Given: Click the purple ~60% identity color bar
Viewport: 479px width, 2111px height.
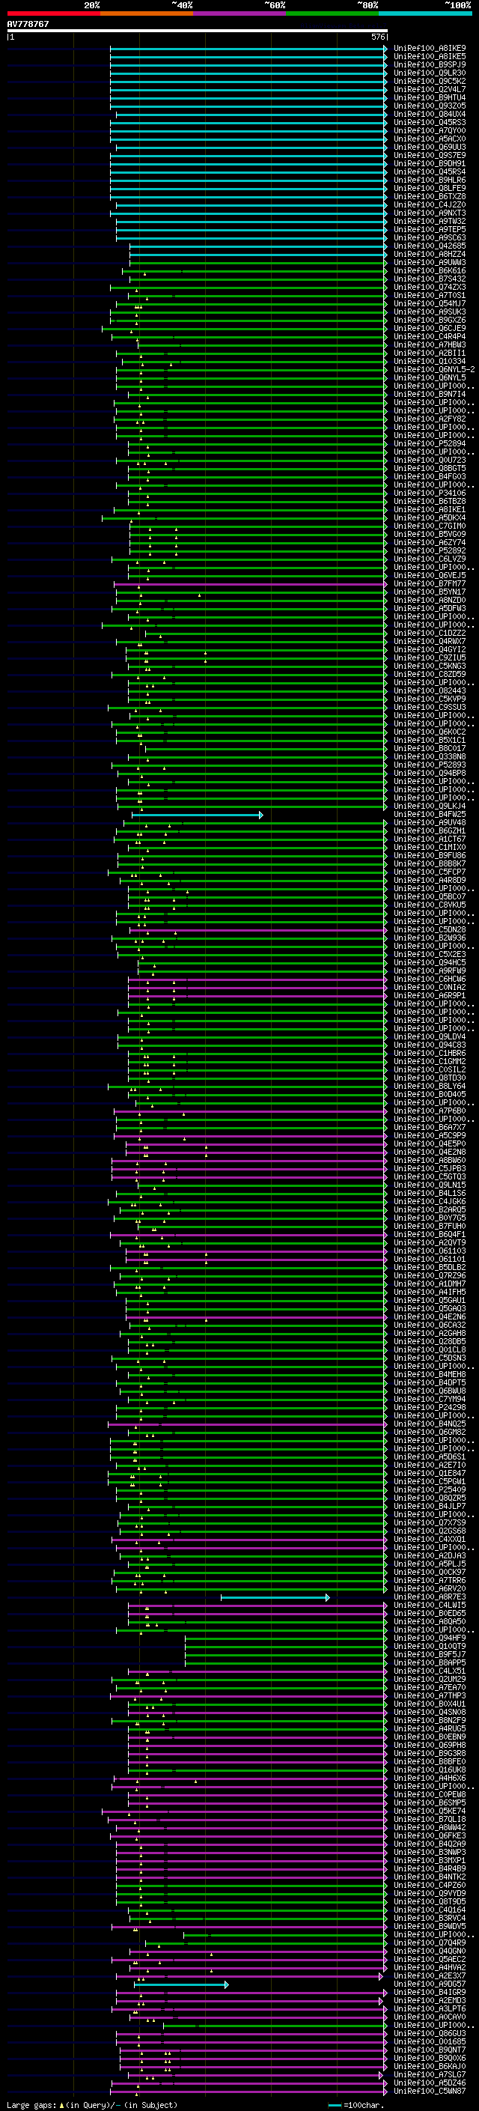Looking at the screenshot, I should 240,13.
